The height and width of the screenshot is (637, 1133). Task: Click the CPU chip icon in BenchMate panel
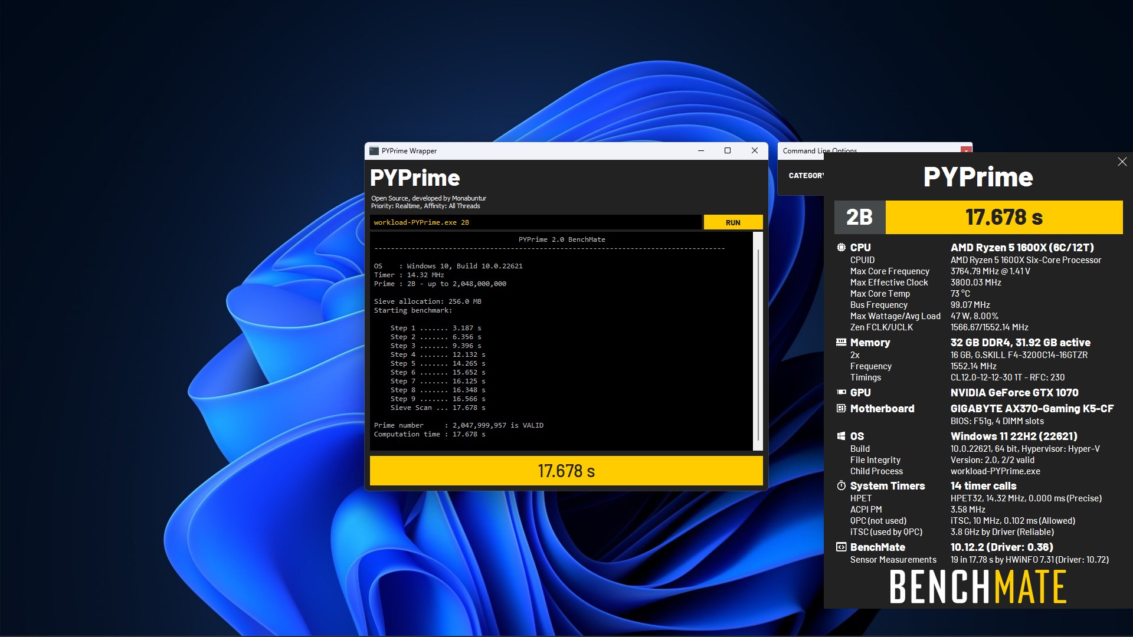tap(841, 248)
